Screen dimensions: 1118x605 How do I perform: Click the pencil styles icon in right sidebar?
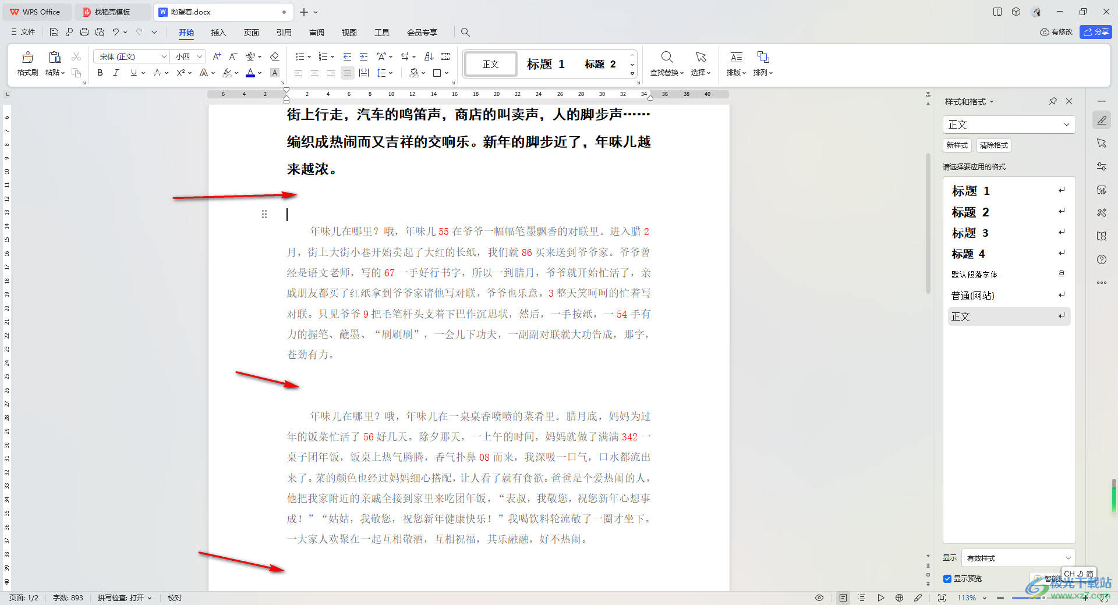coord(1102,120)
